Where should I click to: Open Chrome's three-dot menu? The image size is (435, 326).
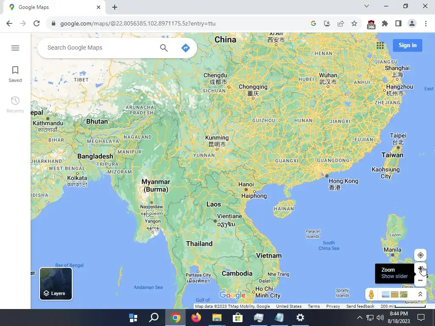426,23
